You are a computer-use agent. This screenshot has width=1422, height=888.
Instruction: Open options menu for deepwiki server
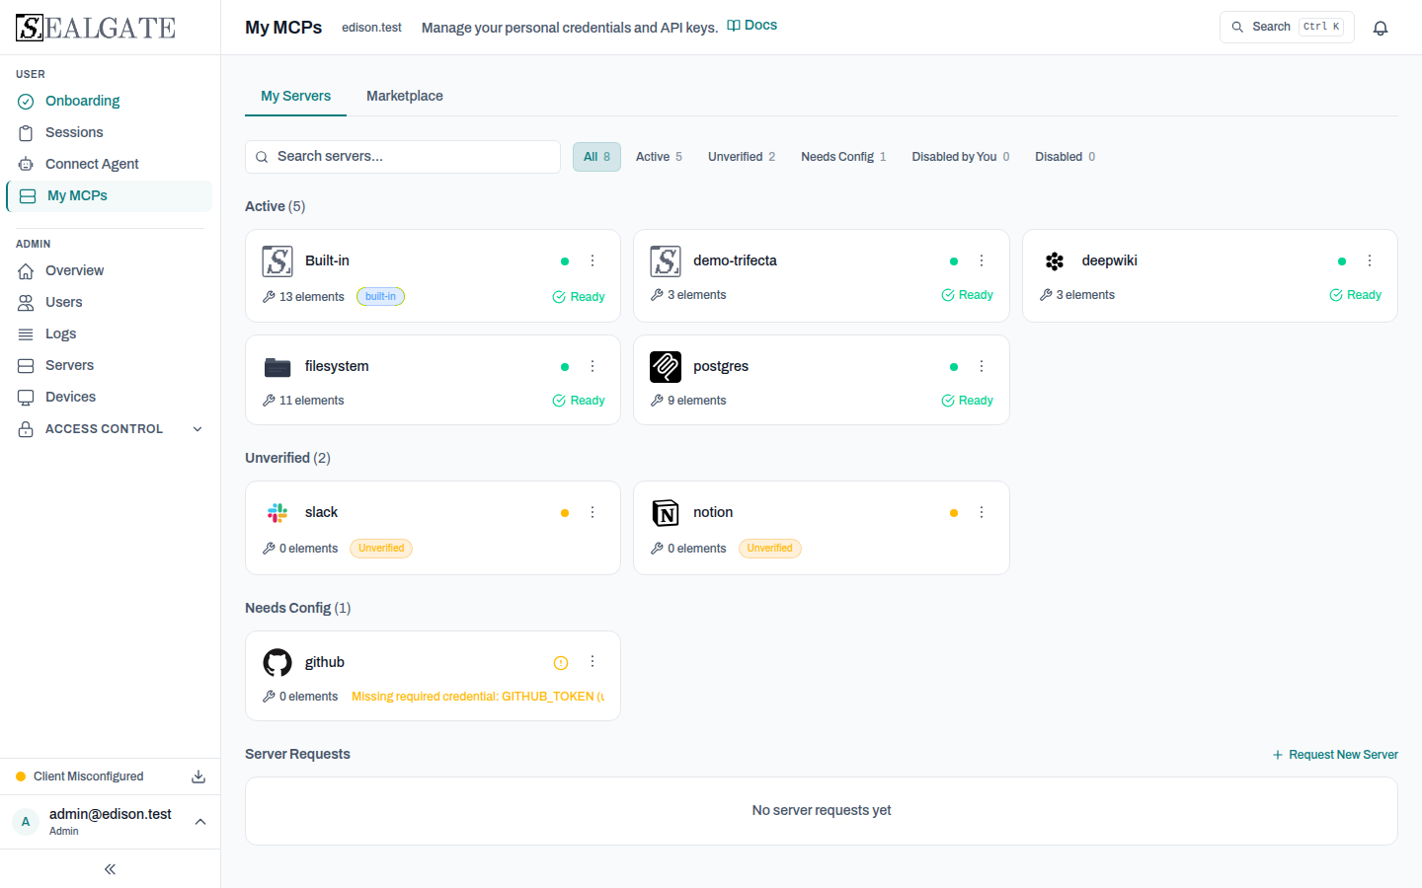pos(1370,260)
